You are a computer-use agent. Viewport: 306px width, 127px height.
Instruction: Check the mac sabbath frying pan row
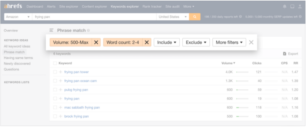point(55,107)
